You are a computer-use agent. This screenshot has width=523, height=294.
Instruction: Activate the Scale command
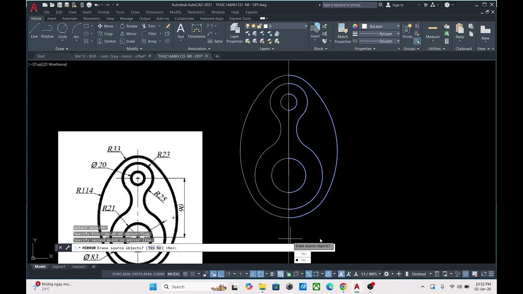pyautogui.click(x=127, y=41)
